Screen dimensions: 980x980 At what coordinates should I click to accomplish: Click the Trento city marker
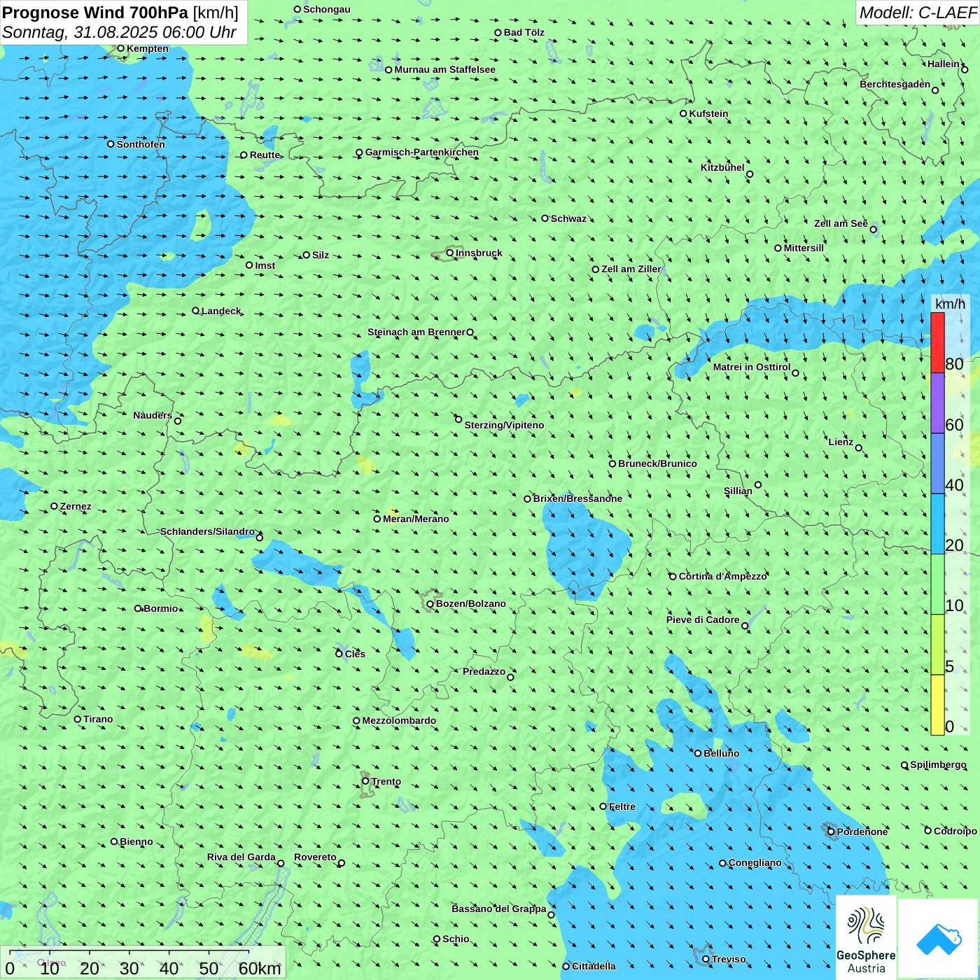365,781
